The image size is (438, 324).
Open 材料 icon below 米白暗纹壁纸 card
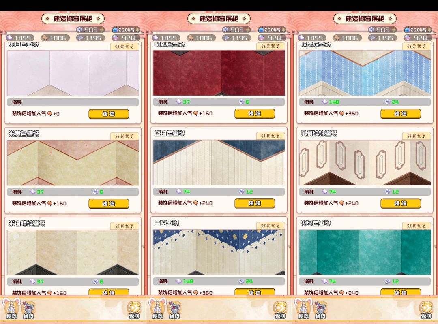pos(28,310)
